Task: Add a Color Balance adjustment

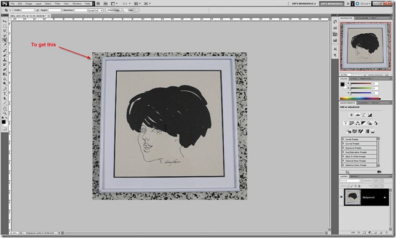Action: tap(358, 123)
